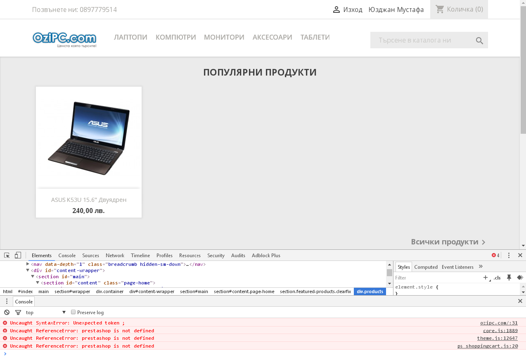Collapse the section main node
The width and height of the screenshot is (526, 360).
click(x=33, y=276)
